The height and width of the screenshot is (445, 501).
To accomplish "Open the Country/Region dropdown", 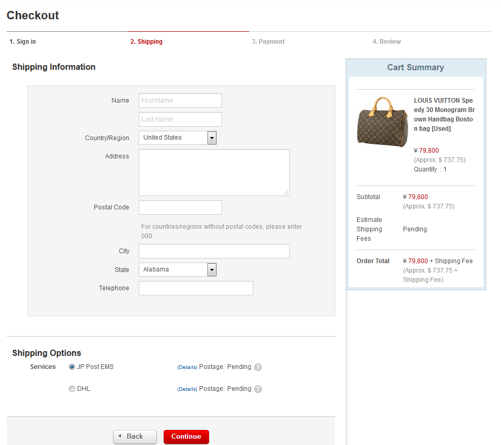I will (178, 138).
